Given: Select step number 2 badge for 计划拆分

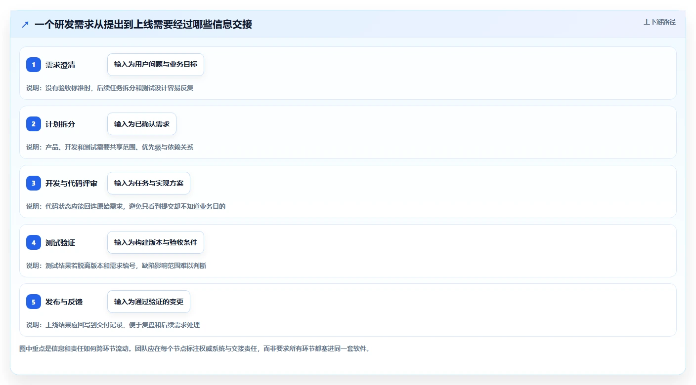Looking at the screenshot, I should click(x=34, y=124).
